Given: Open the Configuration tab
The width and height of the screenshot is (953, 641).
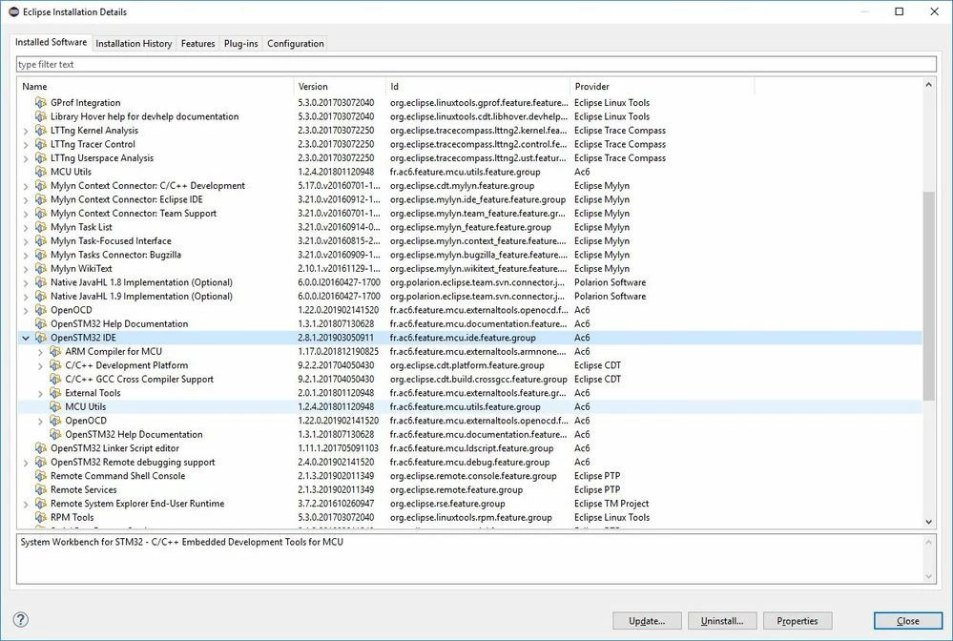Looking at the screenshot, I should coord(296,43).
